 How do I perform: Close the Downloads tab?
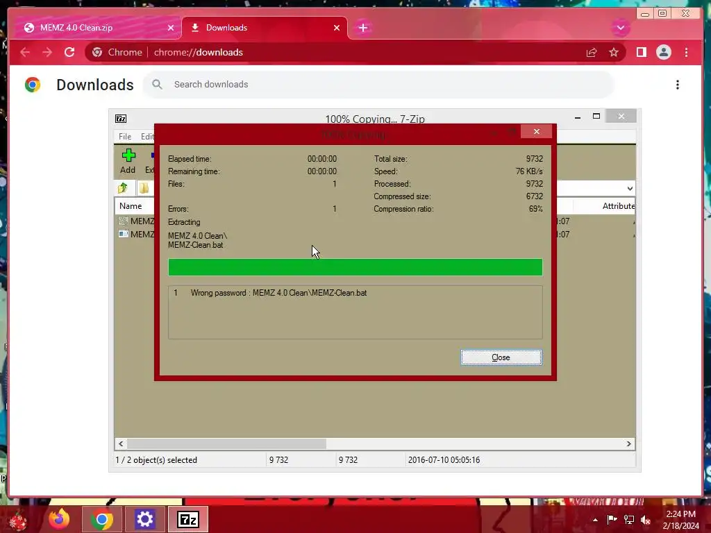[x=337, y=28]
